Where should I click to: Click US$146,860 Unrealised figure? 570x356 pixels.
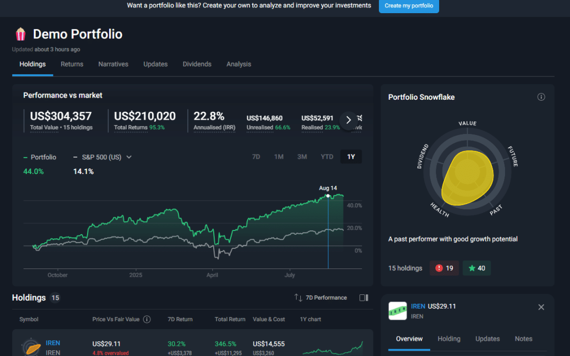[x=264, y=119]
